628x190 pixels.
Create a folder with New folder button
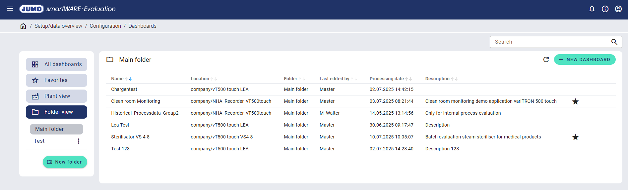point(65,162)
